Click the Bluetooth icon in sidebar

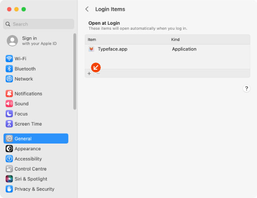click(9, 69)
